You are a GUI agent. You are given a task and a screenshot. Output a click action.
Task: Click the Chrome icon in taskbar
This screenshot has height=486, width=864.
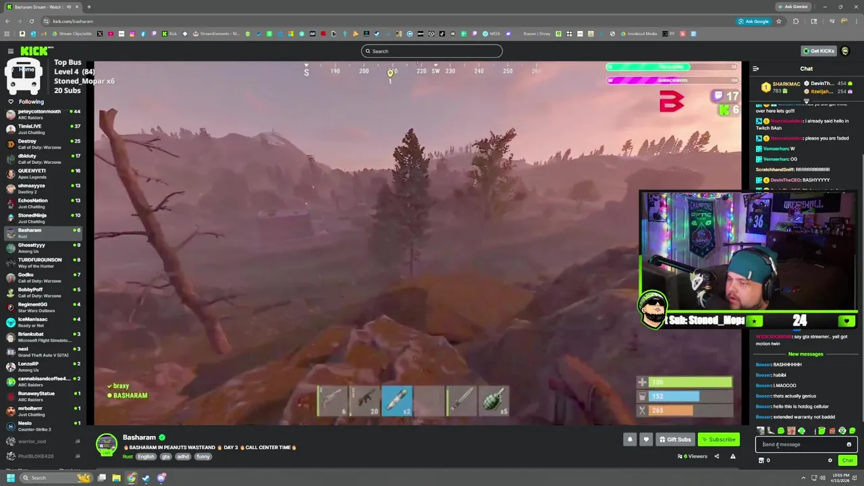131,478
